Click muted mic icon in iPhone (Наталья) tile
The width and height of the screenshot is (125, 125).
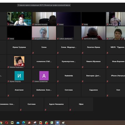(107, 82)
